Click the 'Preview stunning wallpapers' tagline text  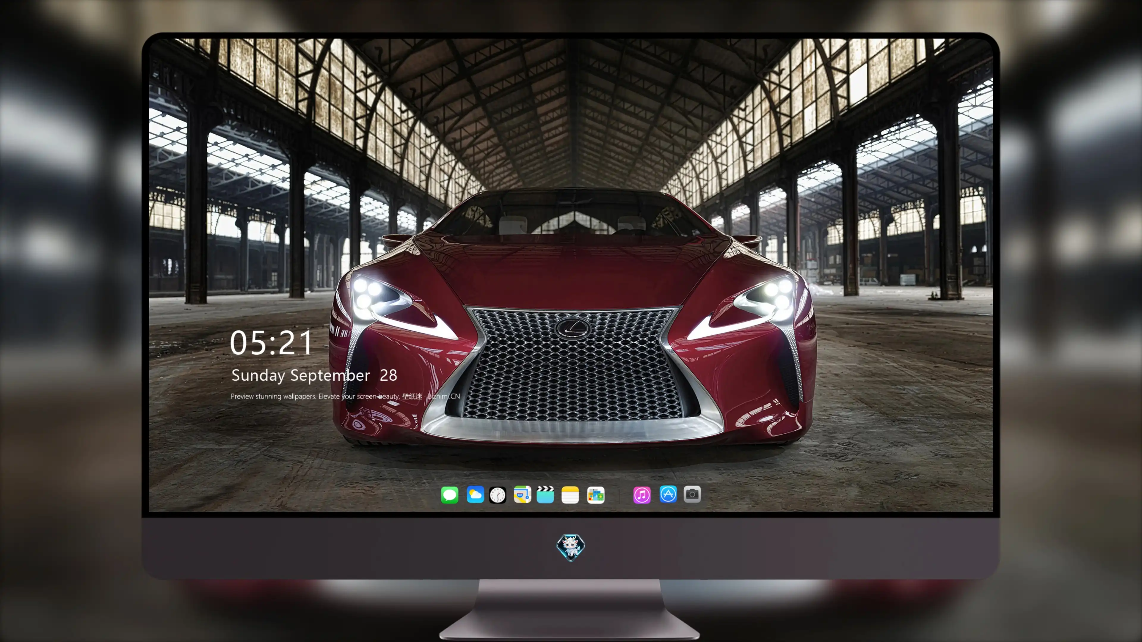pos(345,396)
